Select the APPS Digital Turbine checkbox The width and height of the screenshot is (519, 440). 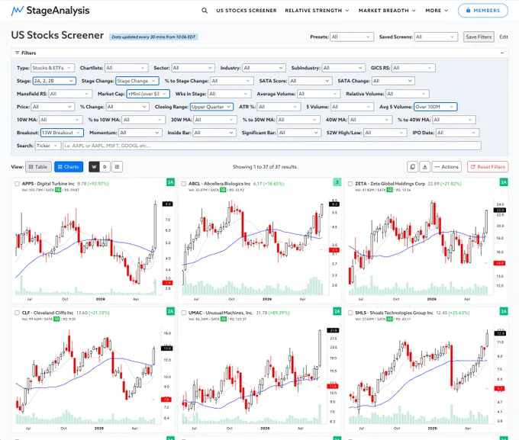pyautogui.click(x=17, y=184)
